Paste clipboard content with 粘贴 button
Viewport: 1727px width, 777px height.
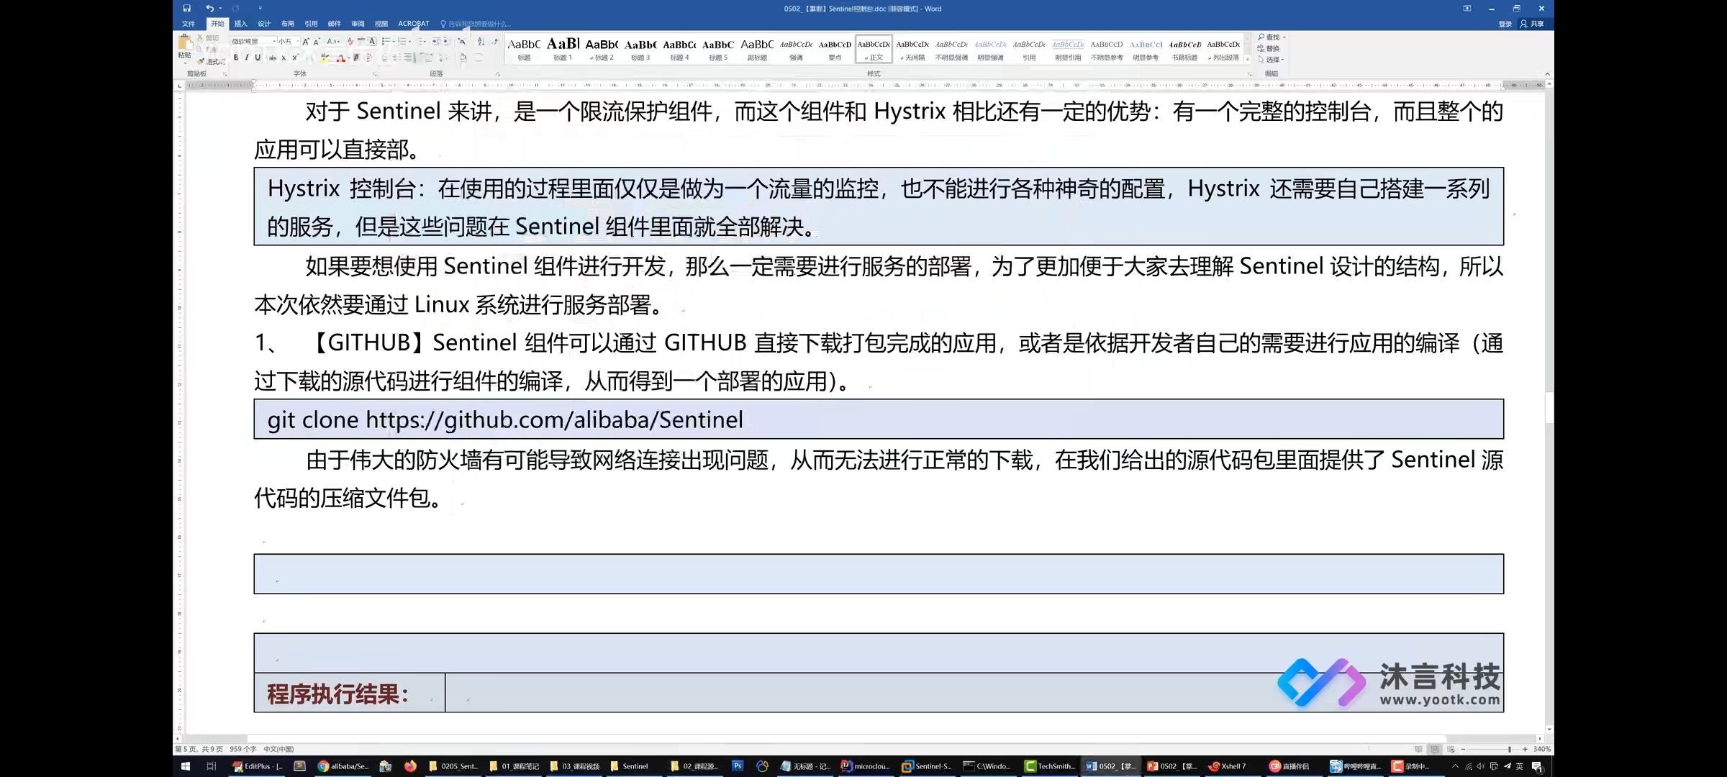pos(185,47)
